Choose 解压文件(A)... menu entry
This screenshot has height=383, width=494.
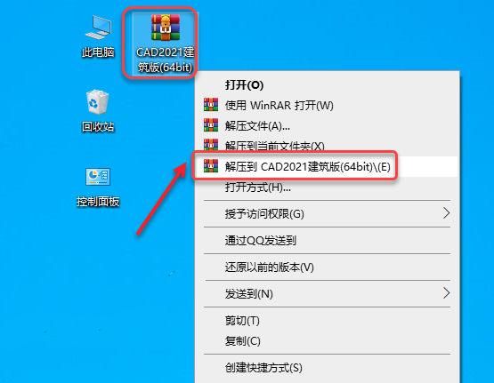(257, 126)
